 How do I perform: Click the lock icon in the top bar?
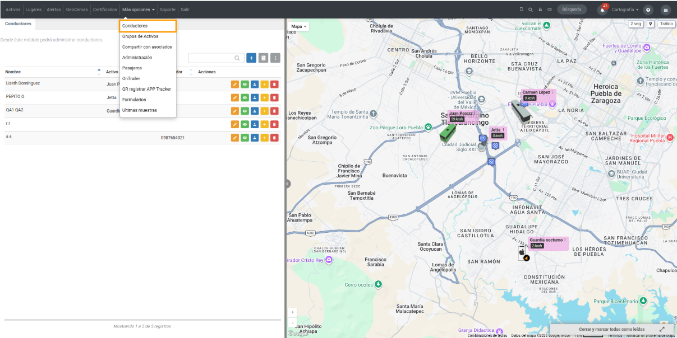point(540,10)
